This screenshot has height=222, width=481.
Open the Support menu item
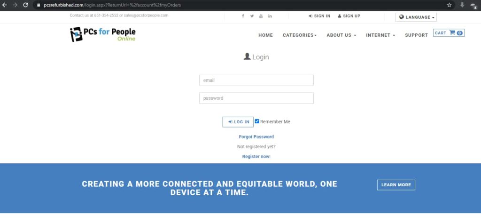click(416, 35)
